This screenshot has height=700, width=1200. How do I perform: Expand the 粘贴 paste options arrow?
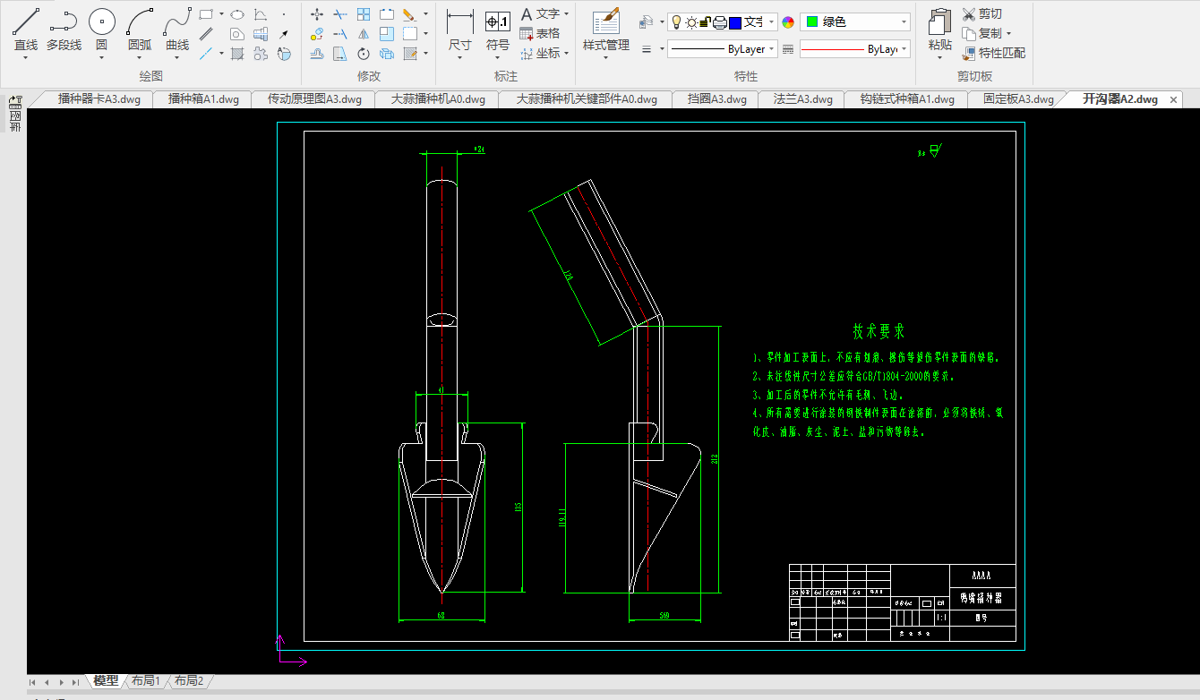click(939, 57)
